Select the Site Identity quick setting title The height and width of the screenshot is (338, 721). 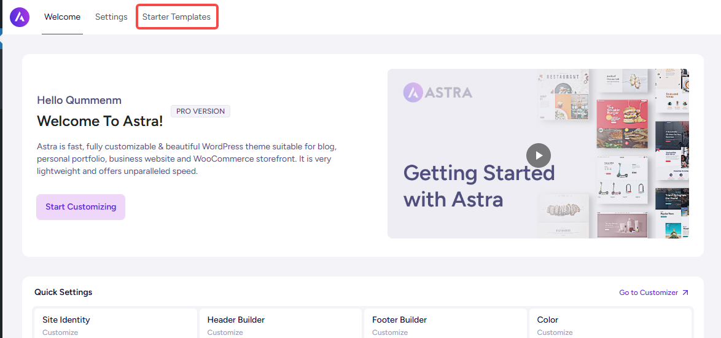66,320
